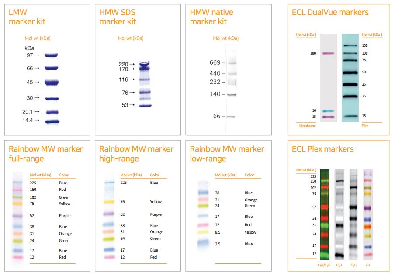
Task: Click the Purple color label in high-range
Action: coord(156,214)
